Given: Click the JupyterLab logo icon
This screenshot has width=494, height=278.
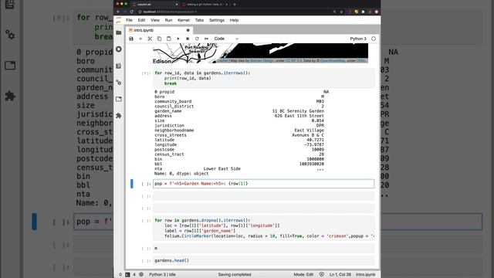Looking at the screenshot, I should 118,20.
